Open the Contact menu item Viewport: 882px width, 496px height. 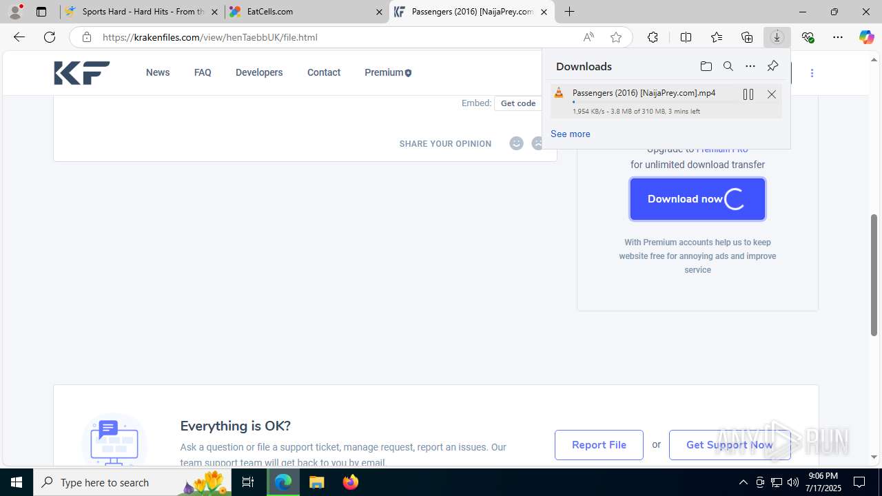(x=324, y=72)
